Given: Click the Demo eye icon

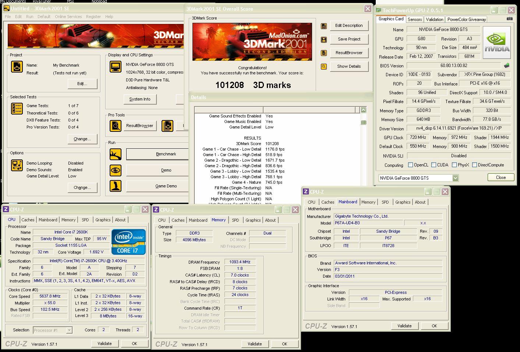Looking at the screenshot, I should click(x=116, y=170).
